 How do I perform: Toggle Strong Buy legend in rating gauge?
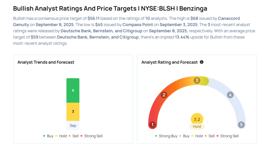click(x=166, y=136)
